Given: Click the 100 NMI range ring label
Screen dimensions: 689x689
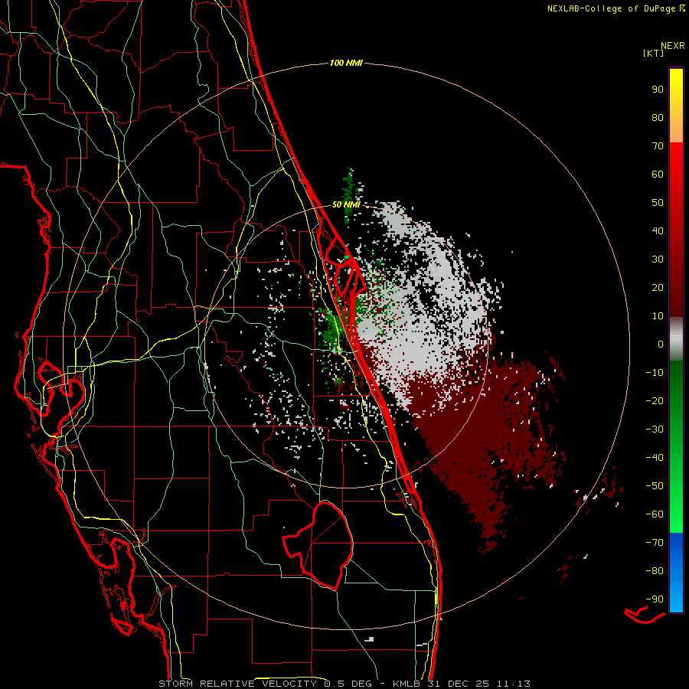Looking at the screenshot, I should click(x=346, y=63).
